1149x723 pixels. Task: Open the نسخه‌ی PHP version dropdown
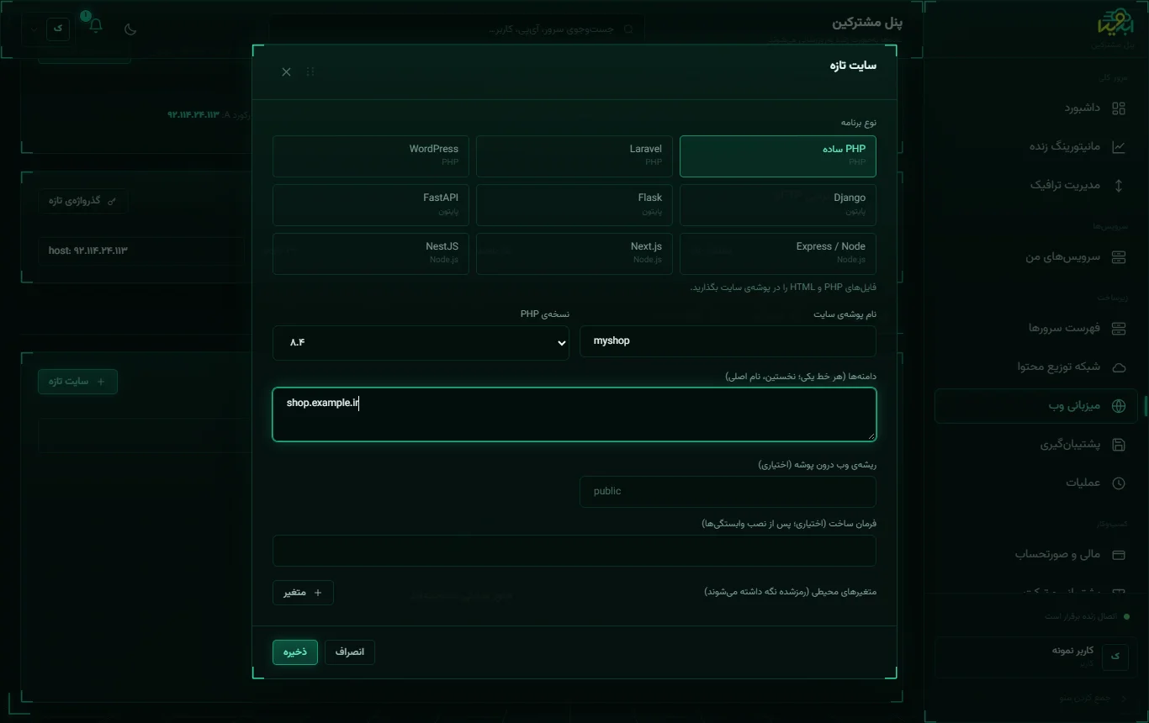(421, 342)
